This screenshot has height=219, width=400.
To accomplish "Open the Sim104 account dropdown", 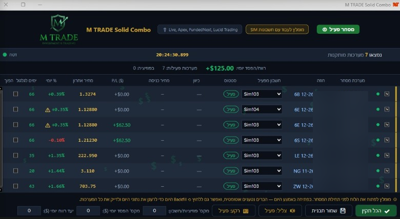I will [x=262, y=109].
